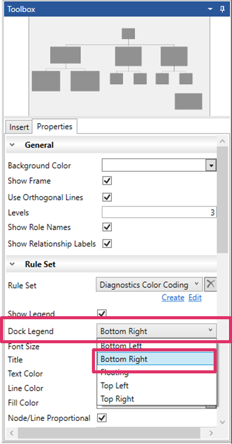232x444 pixels.
Task: Collapse the General section
Action: pos(12,145)
